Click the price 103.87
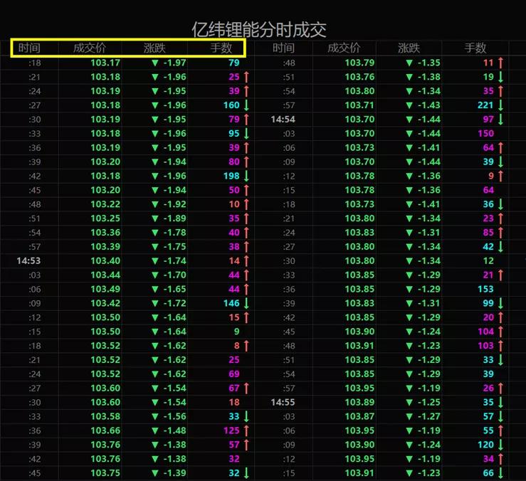526x481 pixels. (359, 416)
